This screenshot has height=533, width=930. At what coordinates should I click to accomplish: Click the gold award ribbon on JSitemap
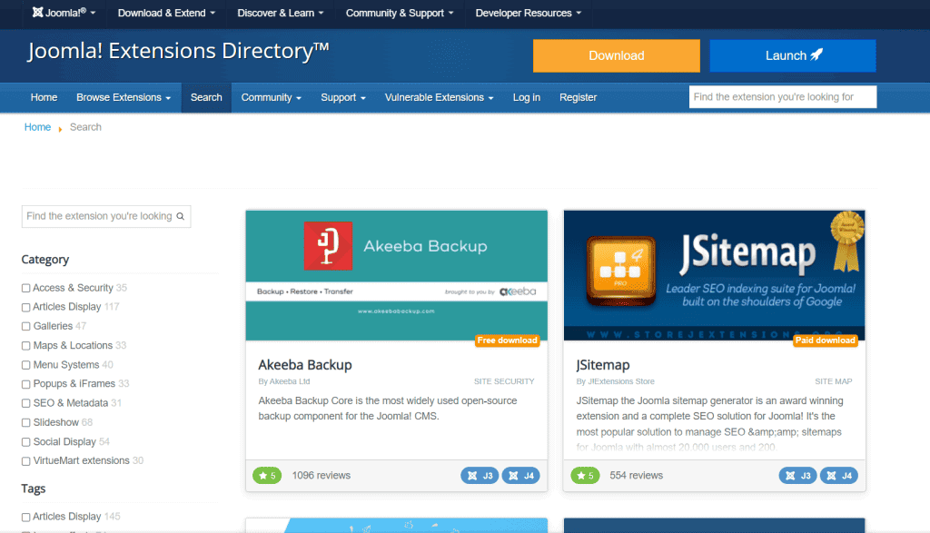tap(846, 242)
